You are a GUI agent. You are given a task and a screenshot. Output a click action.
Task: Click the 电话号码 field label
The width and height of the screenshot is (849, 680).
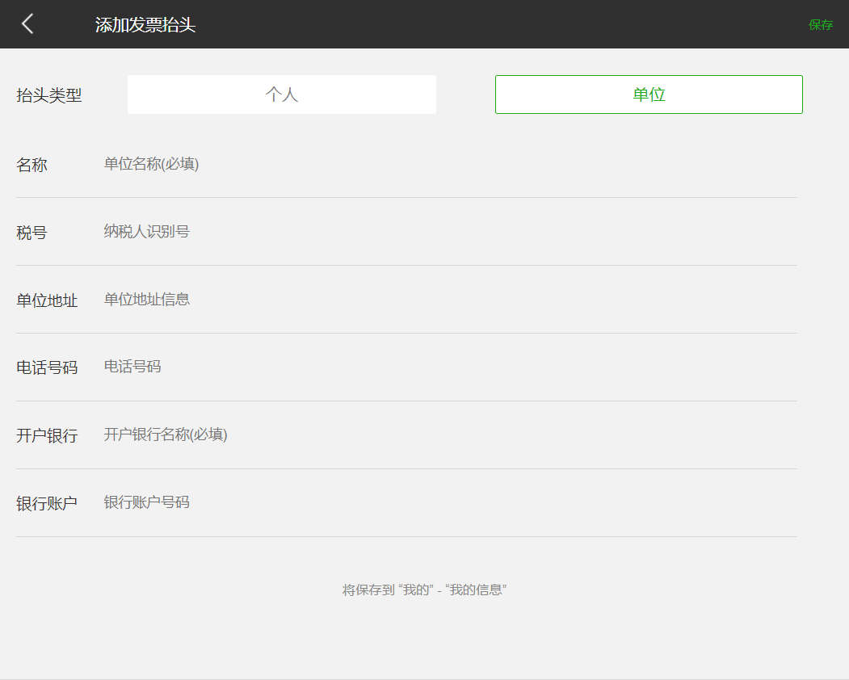point(47,368)
